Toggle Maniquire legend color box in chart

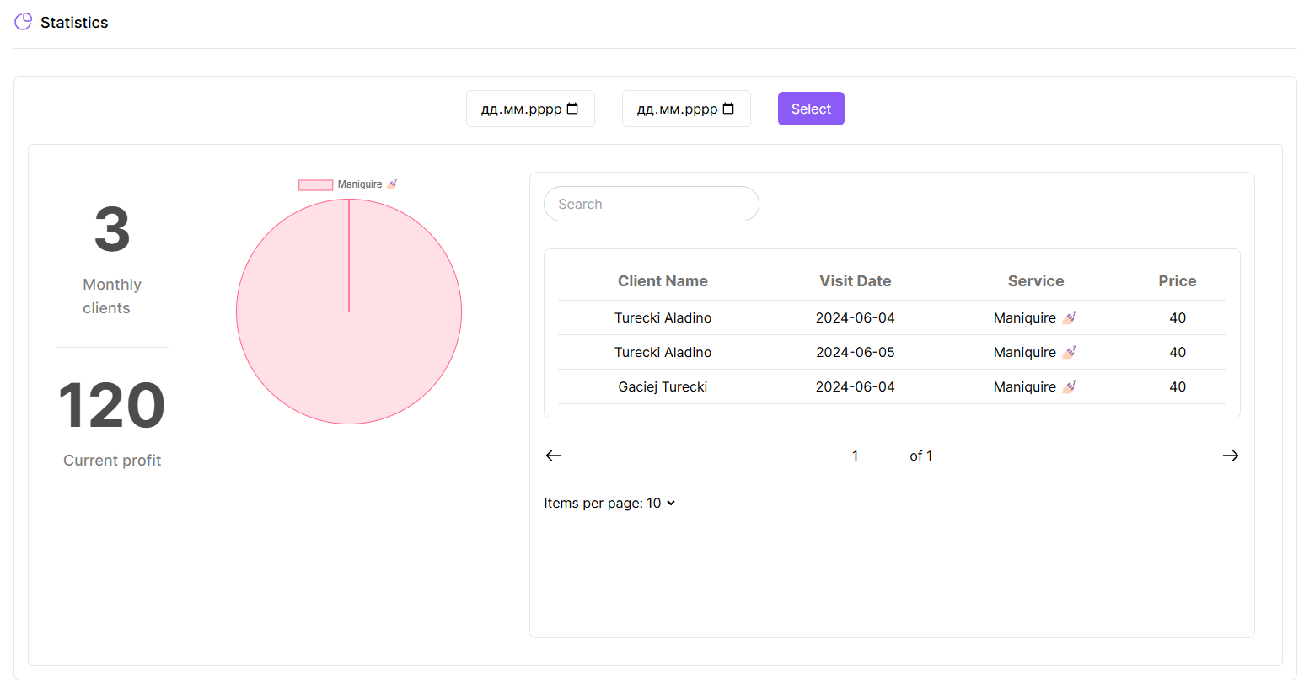(315, 185)
